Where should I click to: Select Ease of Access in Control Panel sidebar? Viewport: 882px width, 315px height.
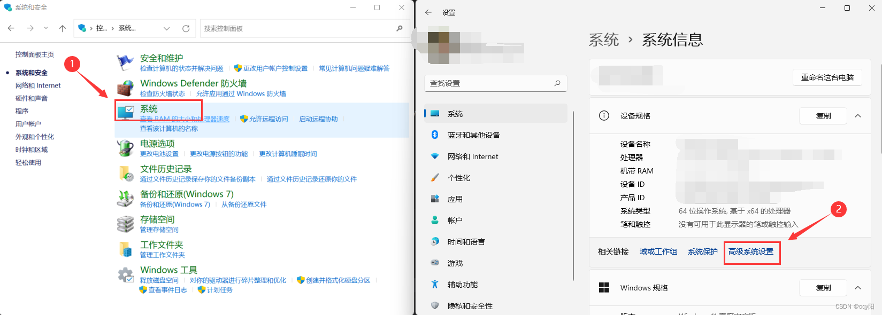click(x=28, y=162)
